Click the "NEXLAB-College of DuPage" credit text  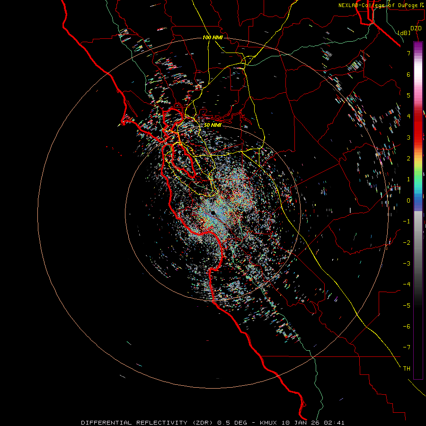pyautogui.click(x=379, y=5)
